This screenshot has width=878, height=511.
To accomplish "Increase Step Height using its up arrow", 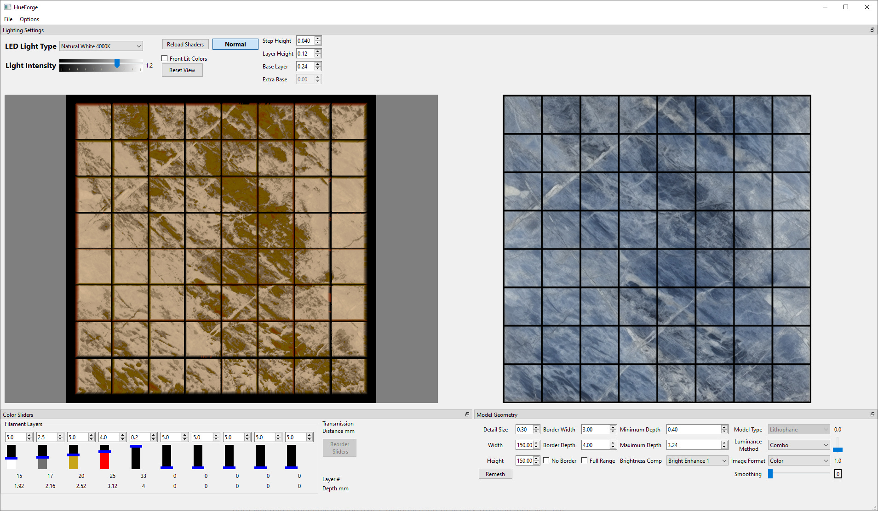I will [317, 39].
